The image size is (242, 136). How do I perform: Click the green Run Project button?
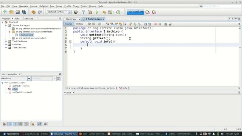(x=97, y=12)
